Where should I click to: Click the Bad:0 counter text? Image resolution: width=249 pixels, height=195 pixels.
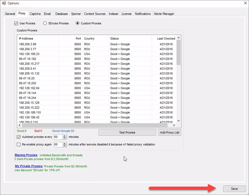38,131
